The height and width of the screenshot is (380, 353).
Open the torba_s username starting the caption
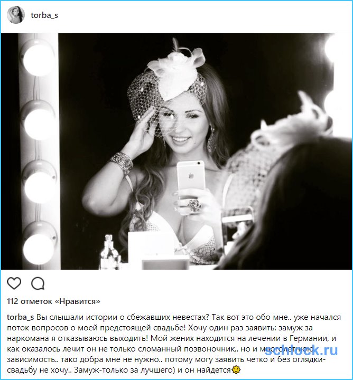21,317
